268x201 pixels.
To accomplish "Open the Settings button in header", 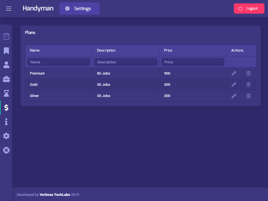I will (79, 9).
